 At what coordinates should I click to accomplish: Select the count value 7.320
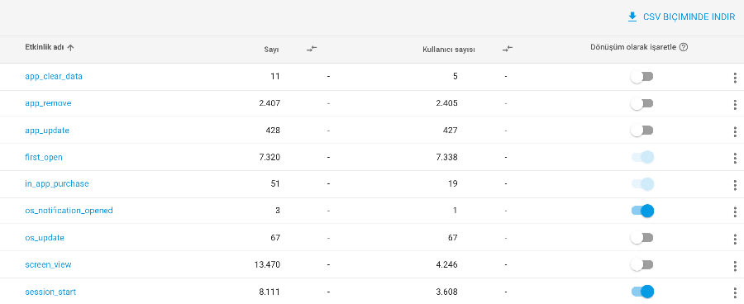(x=269, y=157)
